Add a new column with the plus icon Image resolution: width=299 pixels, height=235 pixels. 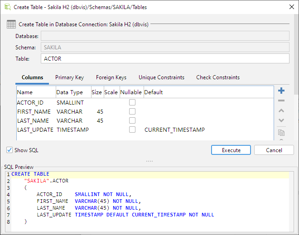tap(281, 91)
